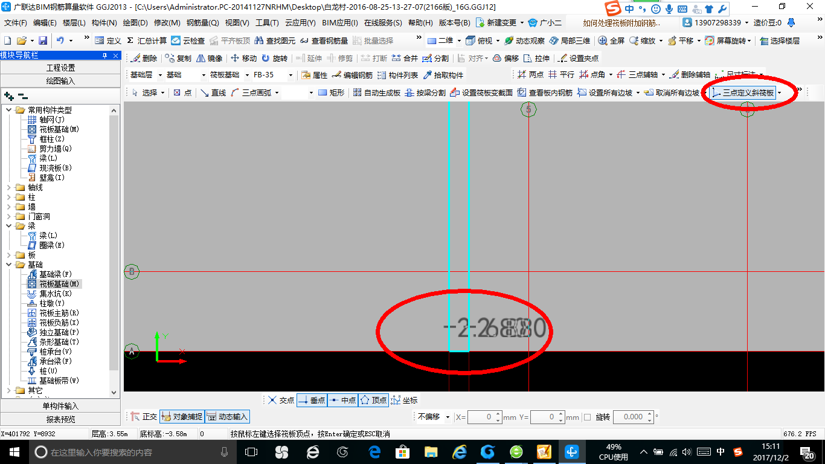Toggle 交点 intersection snap
This screenshot has width=825, height=464.
click(281, 400)
